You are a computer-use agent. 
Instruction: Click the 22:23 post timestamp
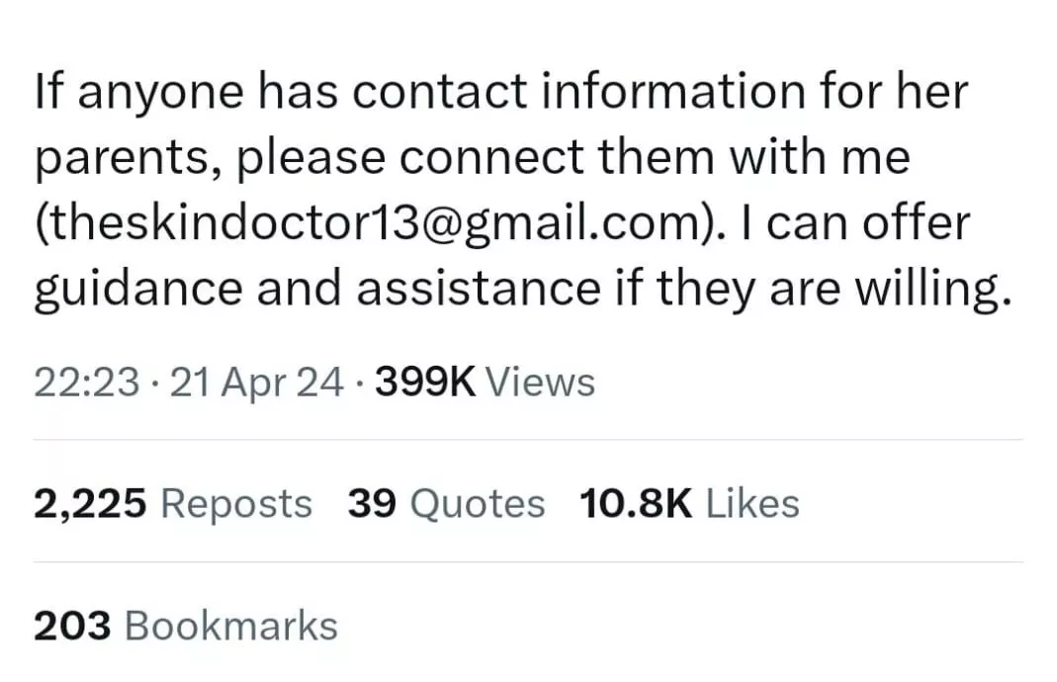(86, 383)
